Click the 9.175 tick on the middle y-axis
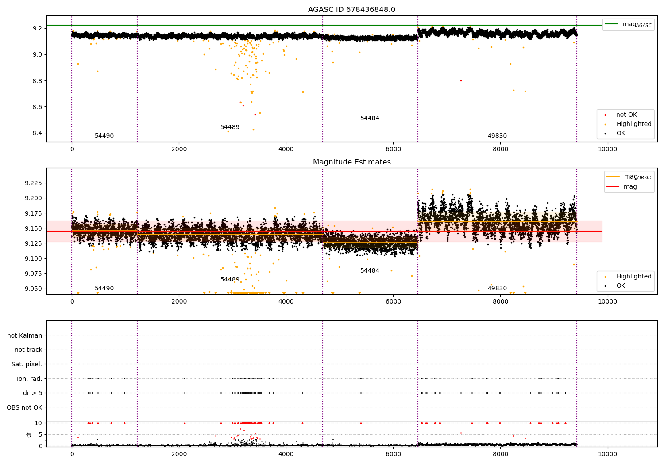This screenshot has width=664, height=464. point(34,213)
